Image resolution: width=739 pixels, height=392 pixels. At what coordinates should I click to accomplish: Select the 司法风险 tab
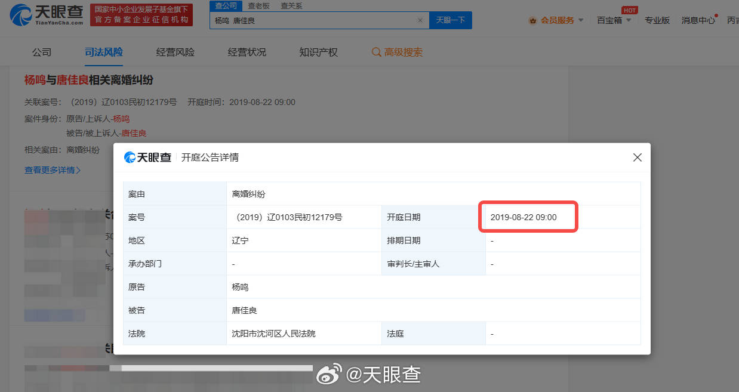click(104, 53)
